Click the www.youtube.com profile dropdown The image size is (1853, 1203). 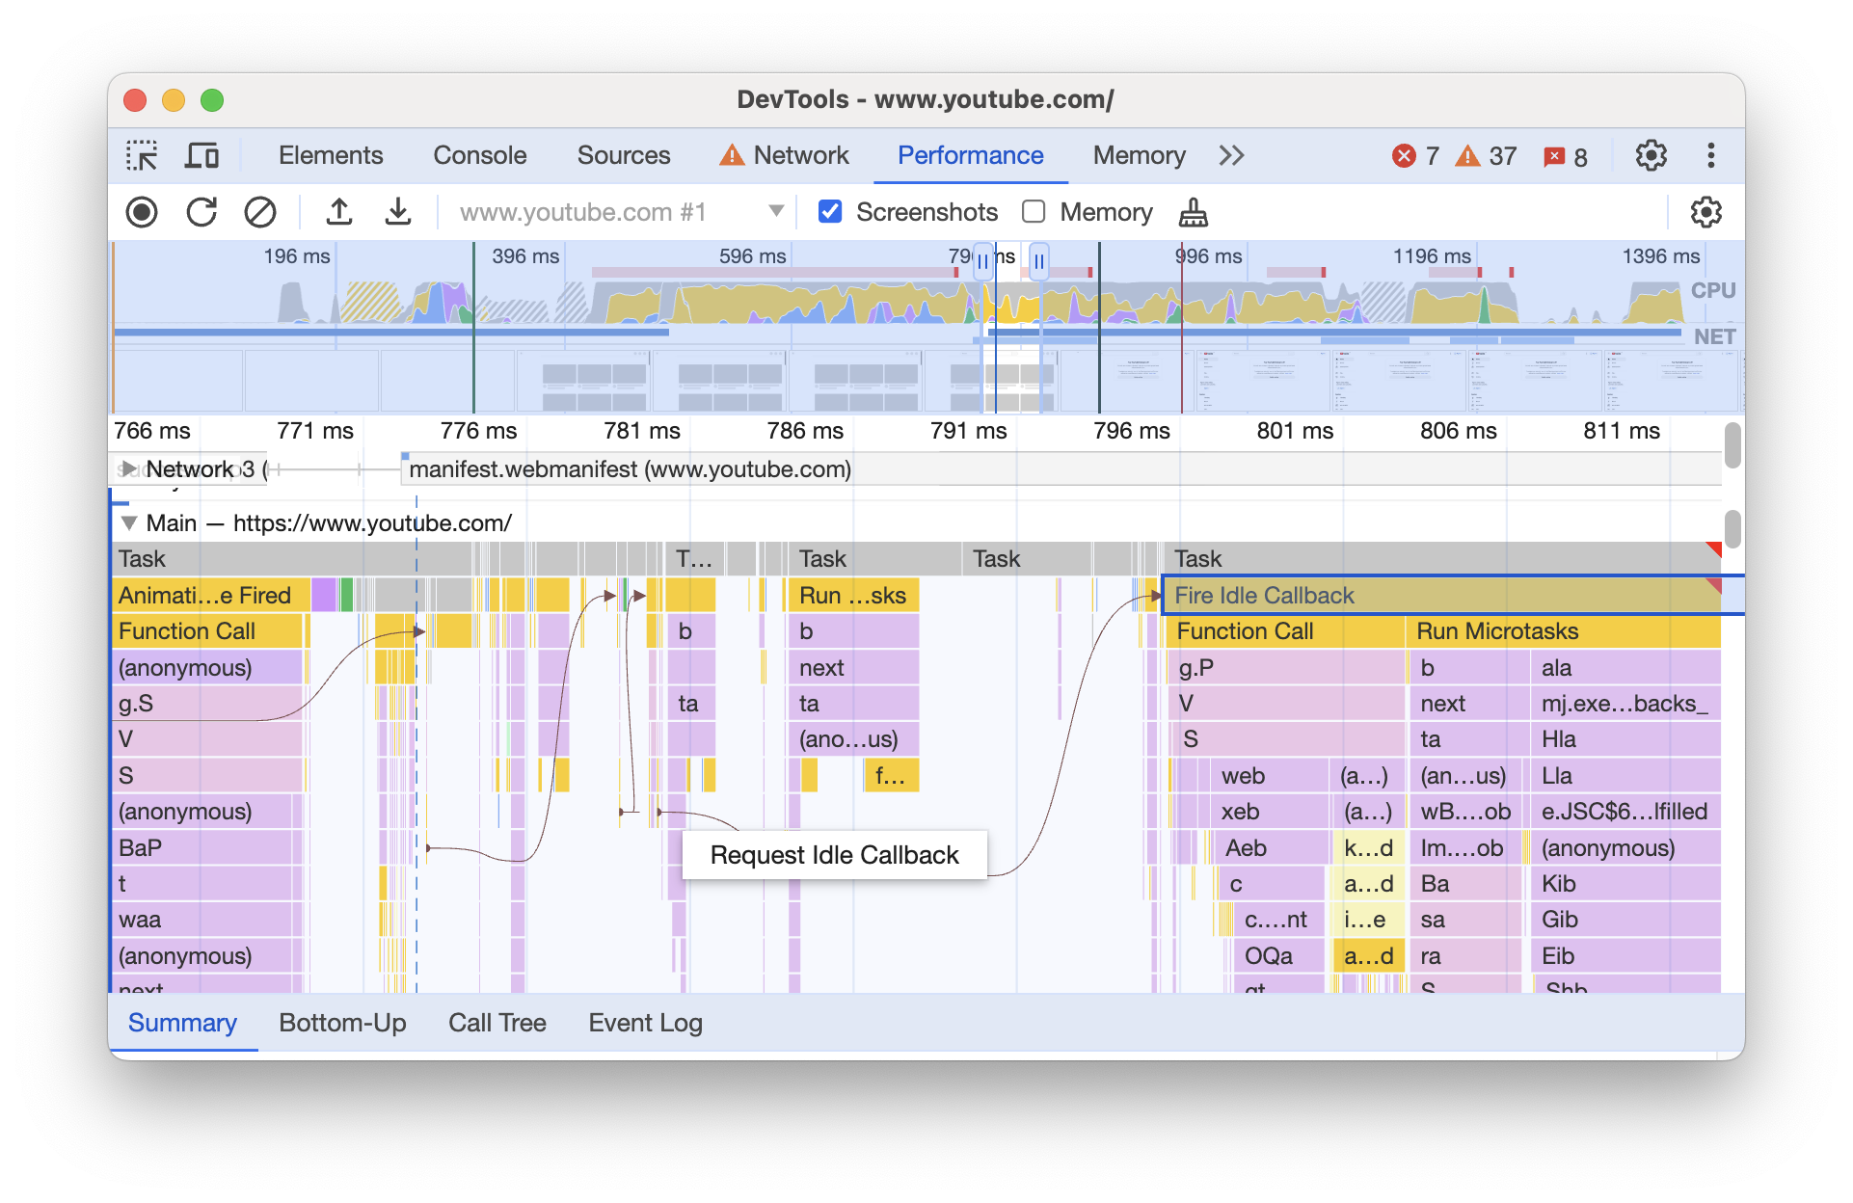click(781, 212)
